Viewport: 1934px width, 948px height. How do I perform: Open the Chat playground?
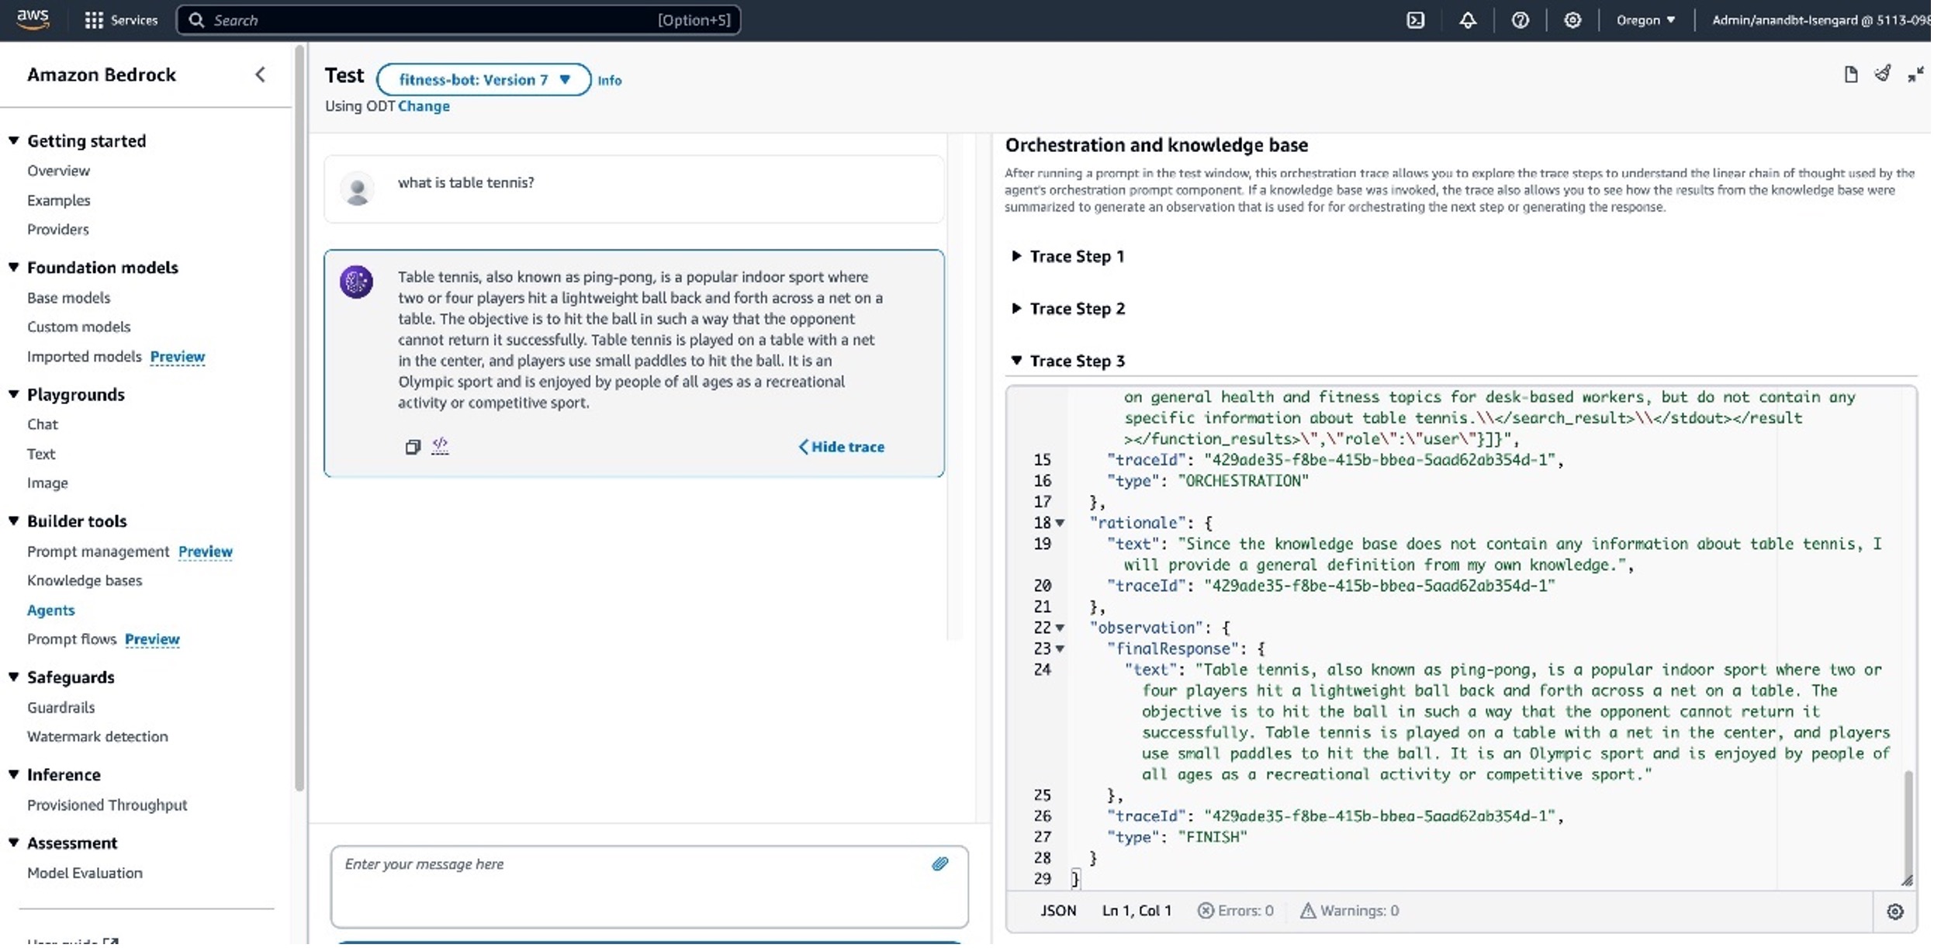point(42,425)
